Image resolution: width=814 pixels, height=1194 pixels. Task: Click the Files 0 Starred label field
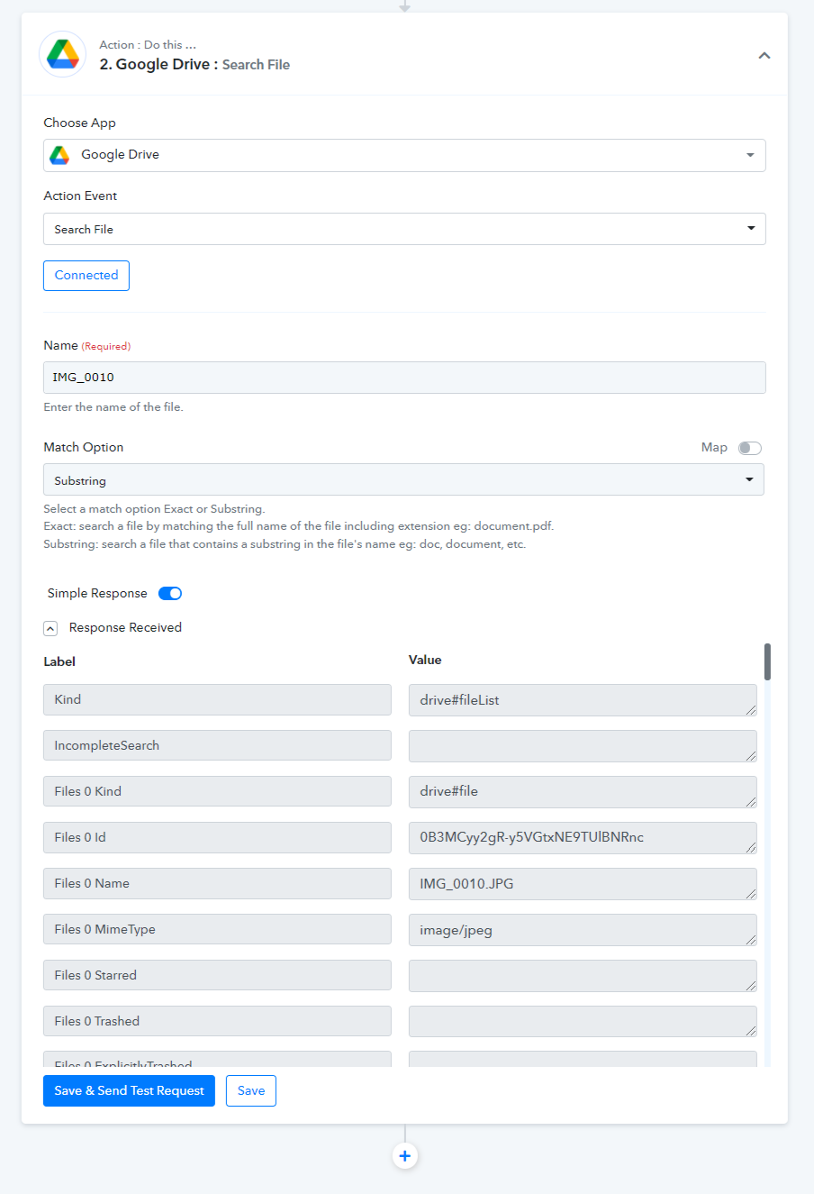pos(217,975)
